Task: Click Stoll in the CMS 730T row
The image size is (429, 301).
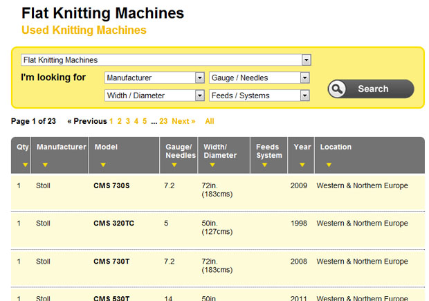Action: tap(43, 262)
